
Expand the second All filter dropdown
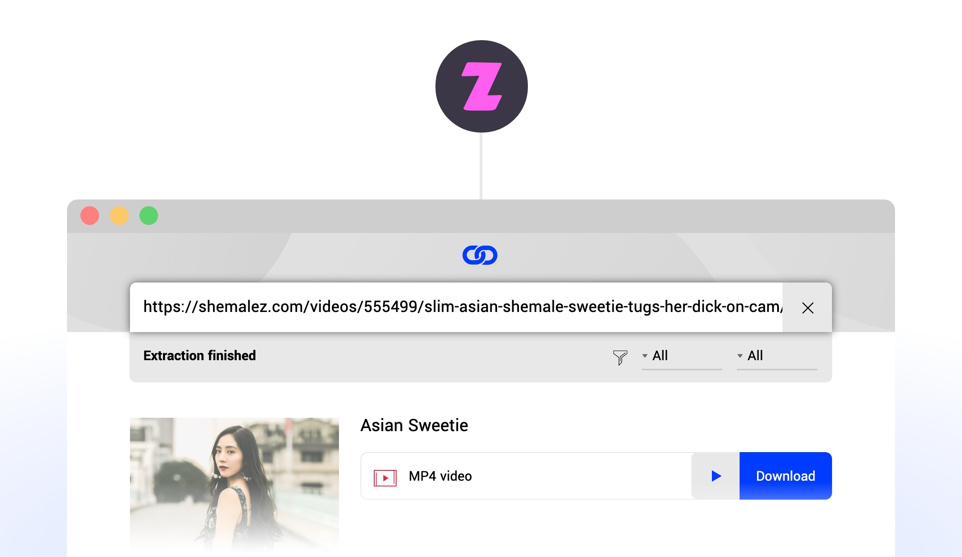coord(756,356)
